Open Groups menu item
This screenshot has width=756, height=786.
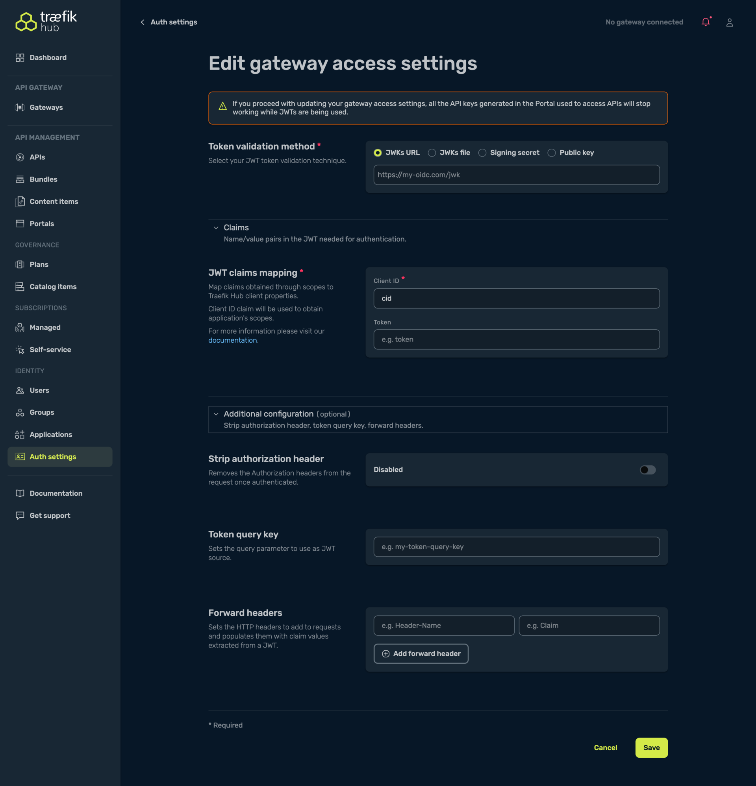click(x=60, y=413)
